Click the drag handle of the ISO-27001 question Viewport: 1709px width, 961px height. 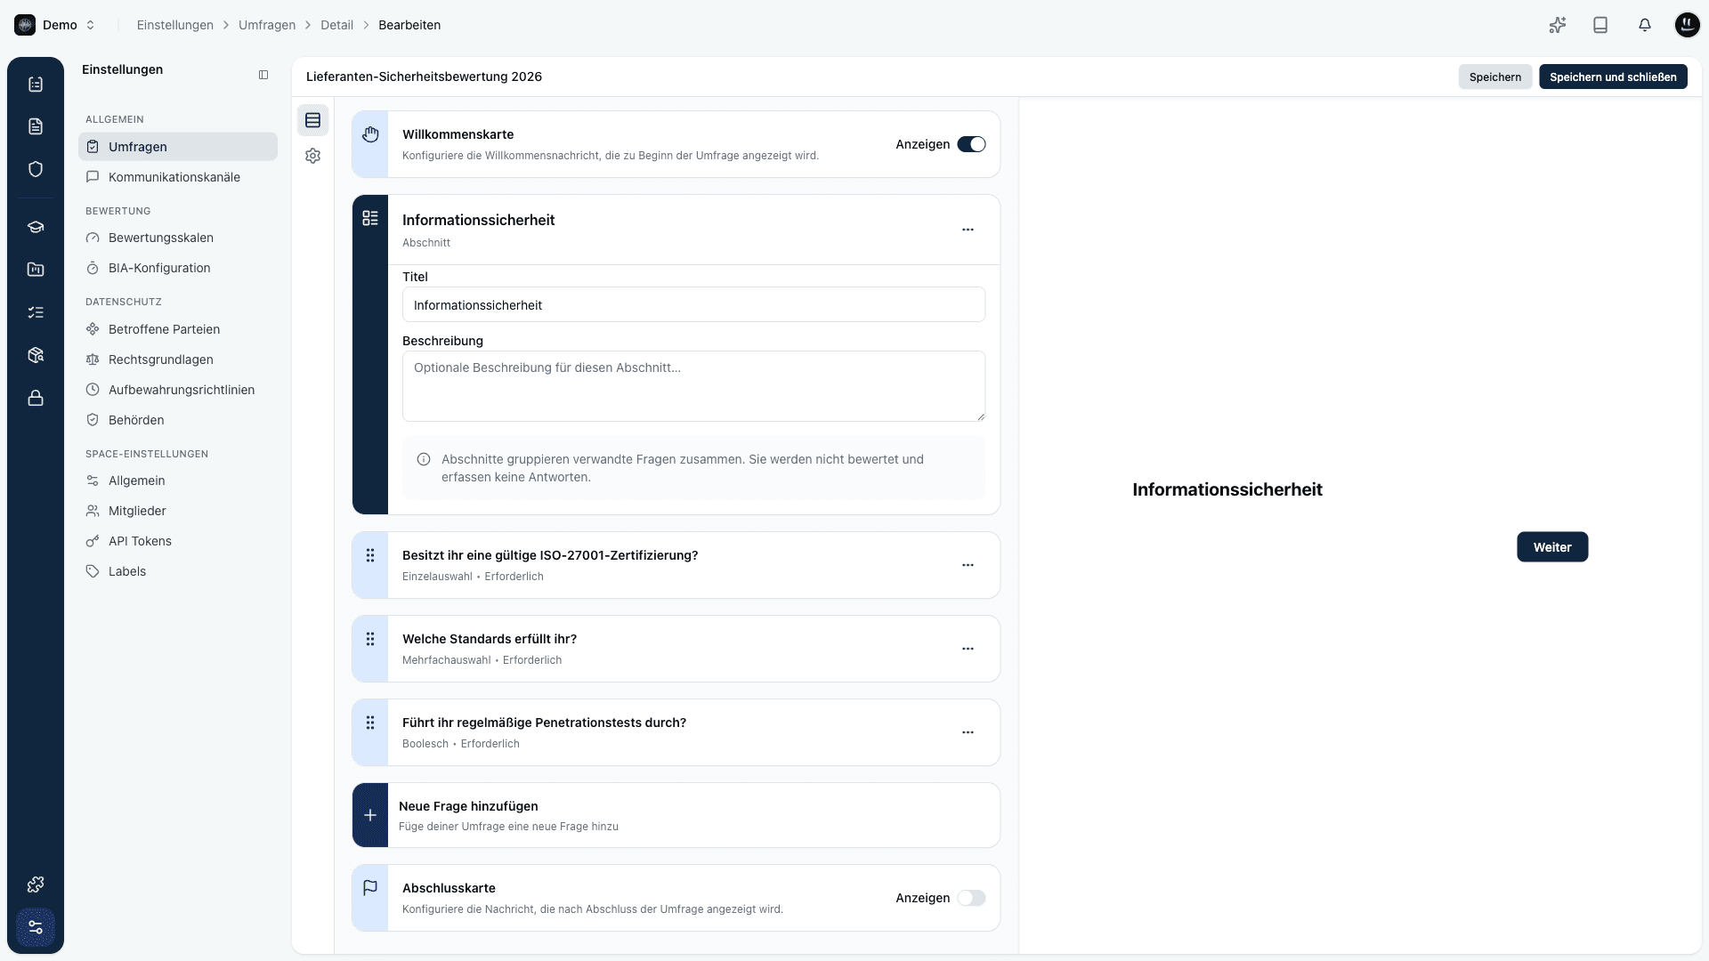pyautogui.click(x=370, y=555)
